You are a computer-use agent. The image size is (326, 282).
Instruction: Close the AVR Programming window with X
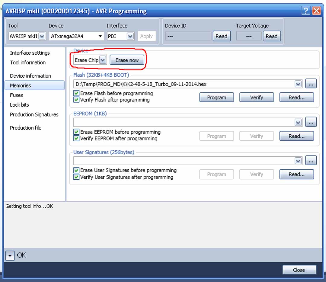click(316, 11)
